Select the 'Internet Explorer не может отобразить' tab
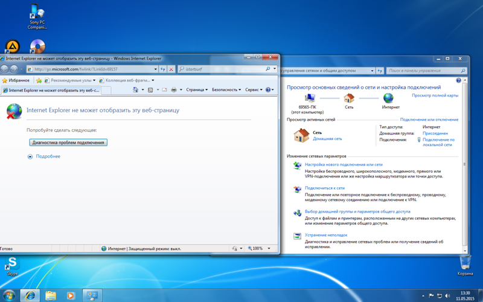 pyautogui.click(x=51, y=90)
